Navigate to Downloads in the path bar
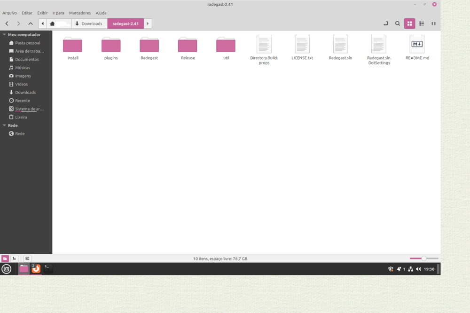The image size is (470, 313). pos(89,23)
